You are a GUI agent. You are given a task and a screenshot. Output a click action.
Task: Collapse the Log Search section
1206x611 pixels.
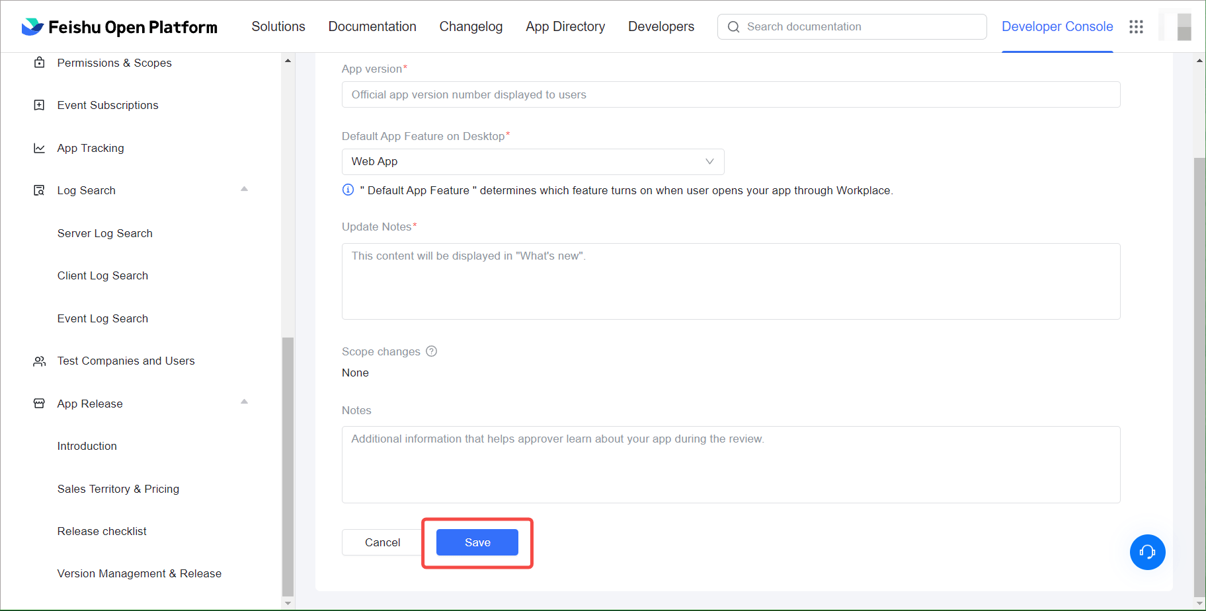point(244,190)
